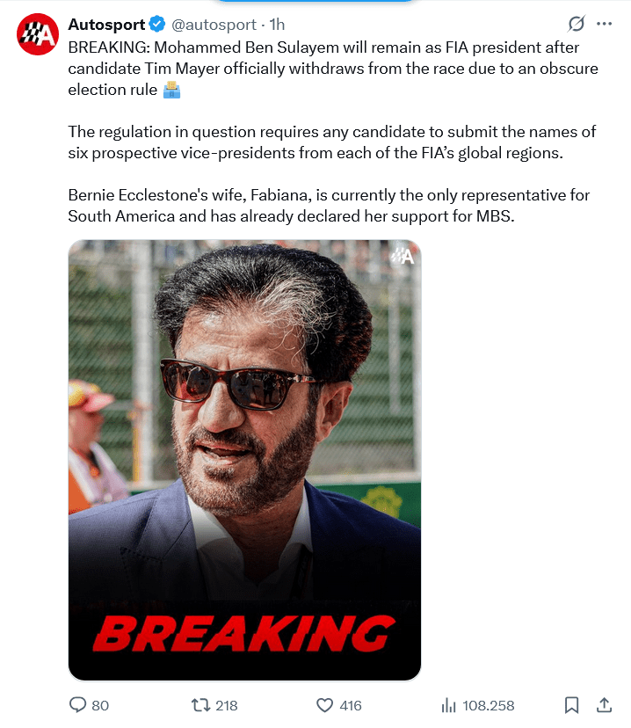Open view analytics bar chart icon

coord(449,705)
